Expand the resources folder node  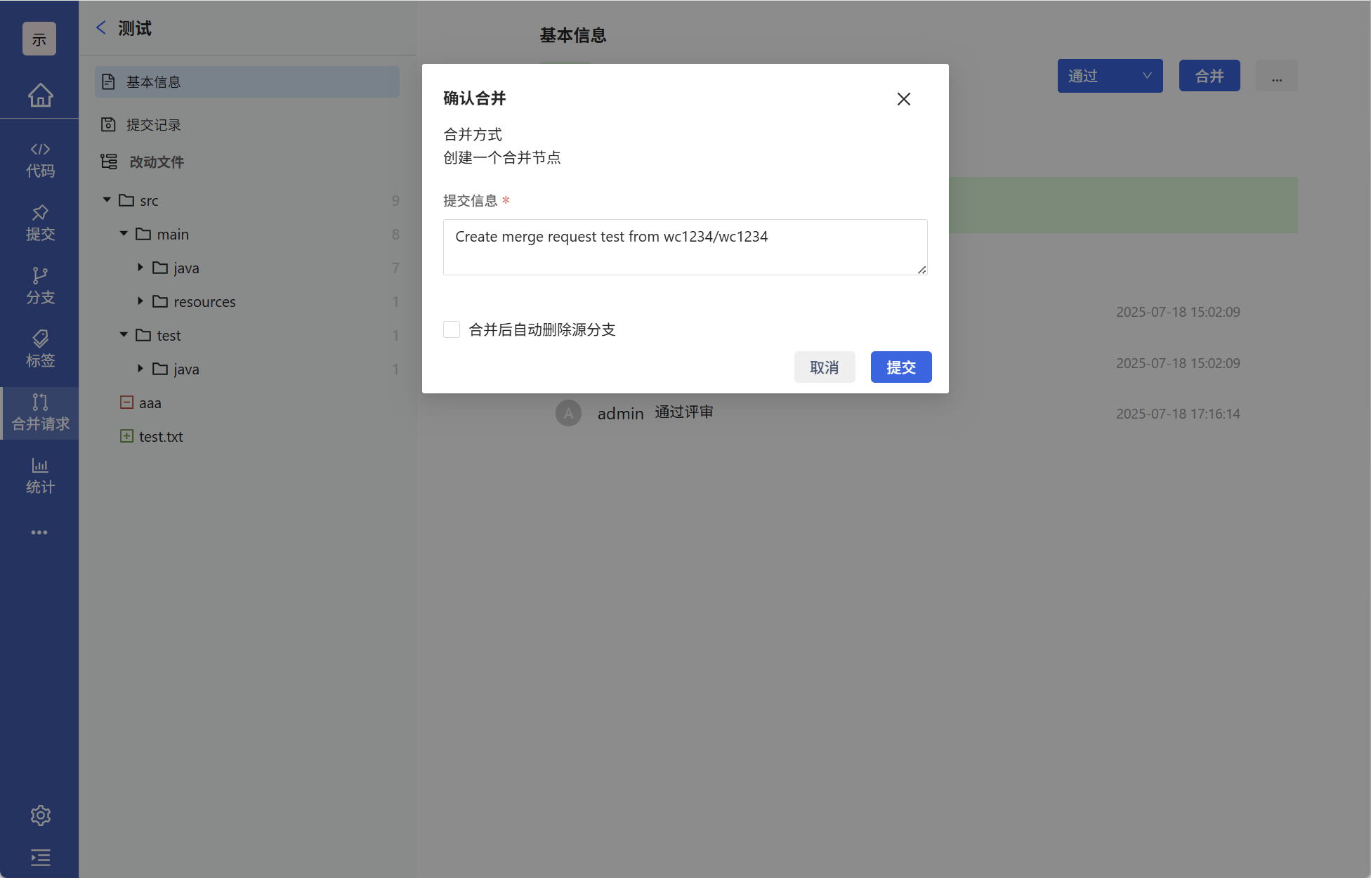point(140,301)
